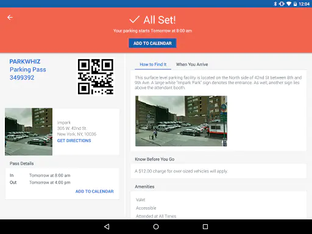Select the Know Before You Go heading
312x234 pixels.
(155, 159)
